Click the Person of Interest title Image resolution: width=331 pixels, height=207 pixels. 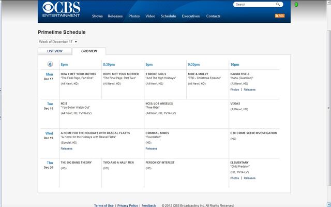click(160, 162)
